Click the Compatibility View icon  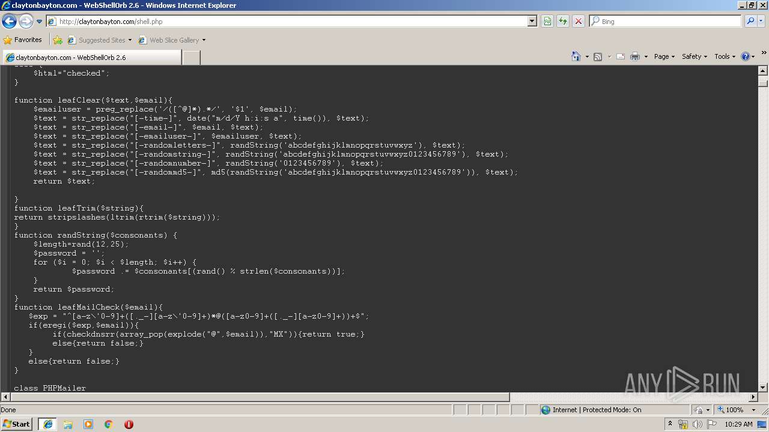pyautogui.click(x=547, y=21)
